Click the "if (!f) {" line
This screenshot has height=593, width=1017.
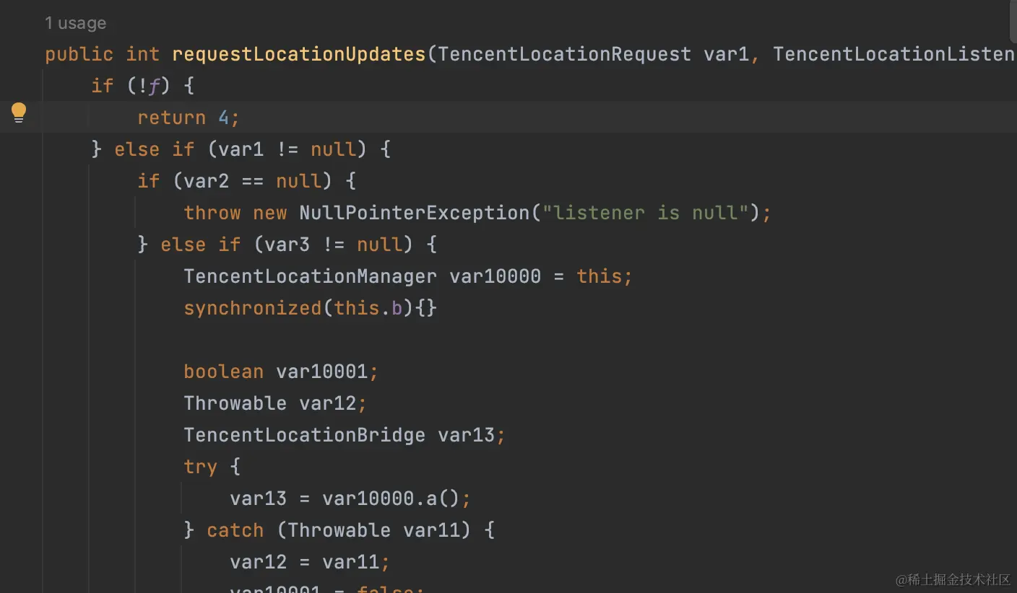tap(143, 86)
